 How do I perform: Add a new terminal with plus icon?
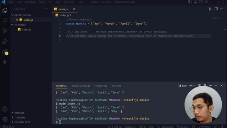[x=191, y=86]
